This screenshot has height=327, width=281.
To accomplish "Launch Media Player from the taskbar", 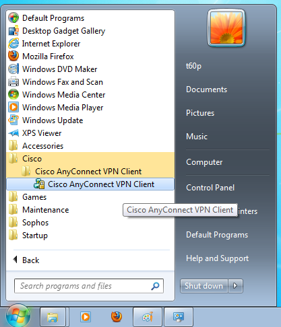I will [x=86, y=317].
